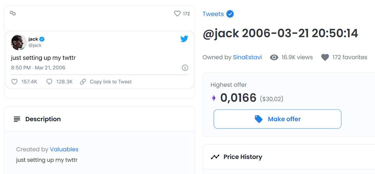This screenshot has width=375, height=174.
Task: Click the Copy link to Tweet button
Action: point(106,82)
